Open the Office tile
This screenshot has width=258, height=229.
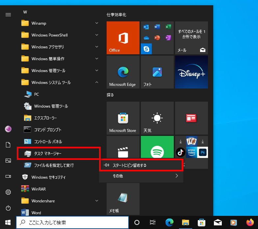coord(123,38)
